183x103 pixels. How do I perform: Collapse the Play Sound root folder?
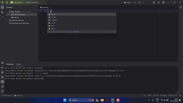(7, 12)
